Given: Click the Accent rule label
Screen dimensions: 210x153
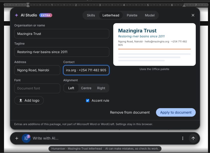Looking at the screenshot, I should [100, 100].
